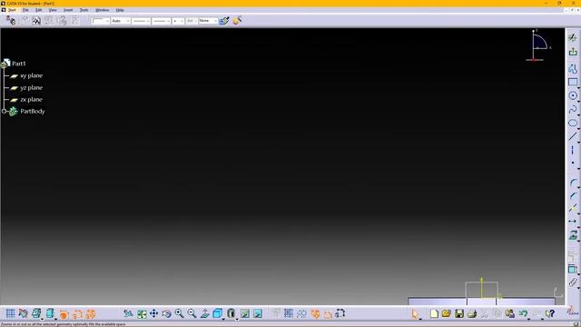
Task: Open the quick view arrow beside Isometric View
Action: click(223, 319)
